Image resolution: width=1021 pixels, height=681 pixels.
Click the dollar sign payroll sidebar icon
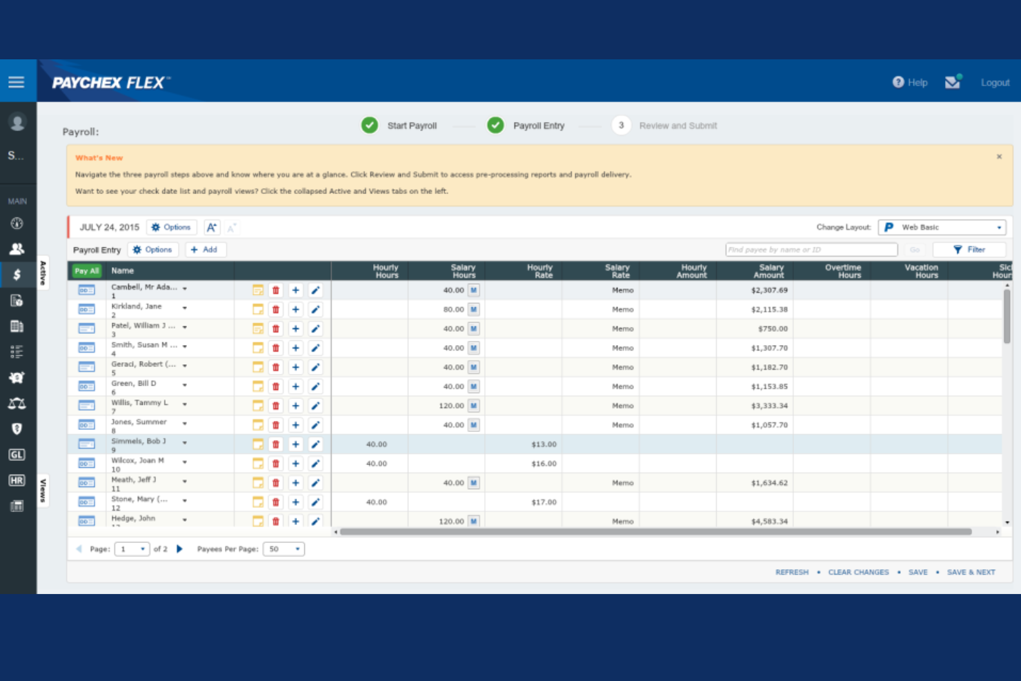[x=17, y=275]
